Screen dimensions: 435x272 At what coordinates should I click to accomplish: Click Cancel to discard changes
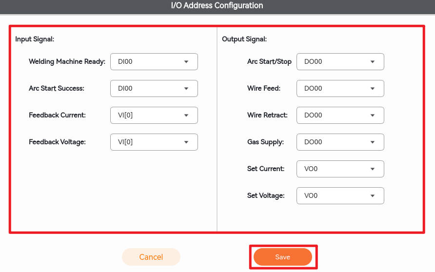(x=151, y=257)
